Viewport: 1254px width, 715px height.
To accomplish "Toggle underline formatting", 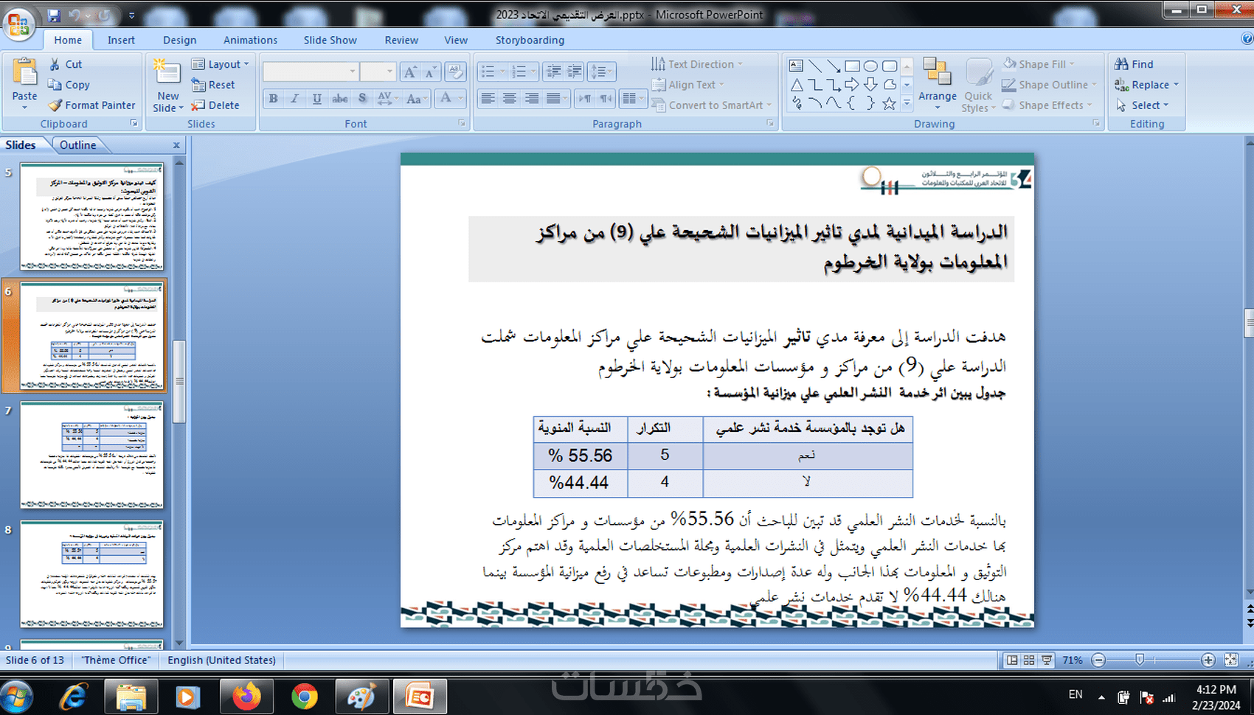I will (317, 98).
